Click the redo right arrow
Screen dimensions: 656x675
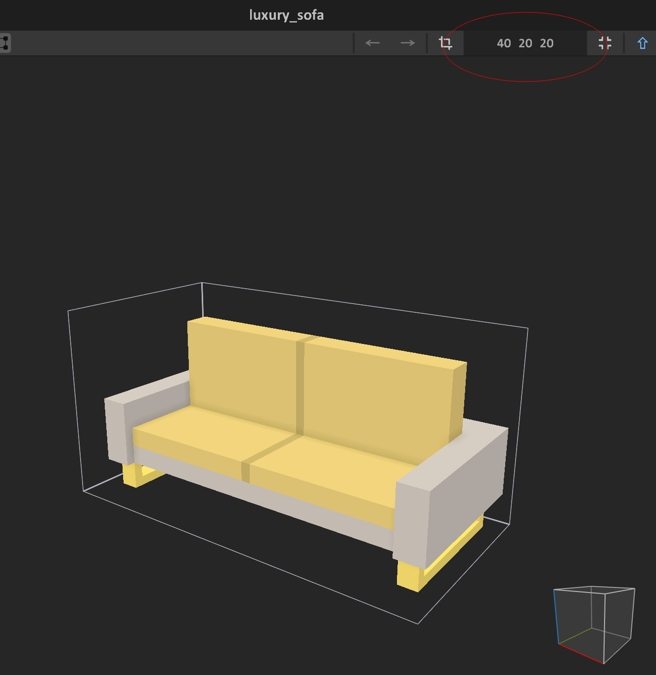[x=407, y=43]
